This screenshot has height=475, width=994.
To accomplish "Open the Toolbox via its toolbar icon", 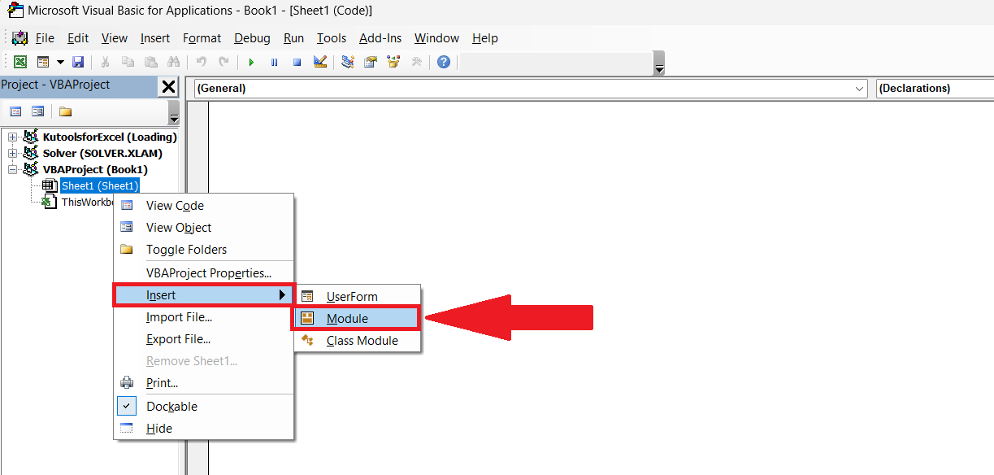I will pyautogui.click(x=418, y=62).
